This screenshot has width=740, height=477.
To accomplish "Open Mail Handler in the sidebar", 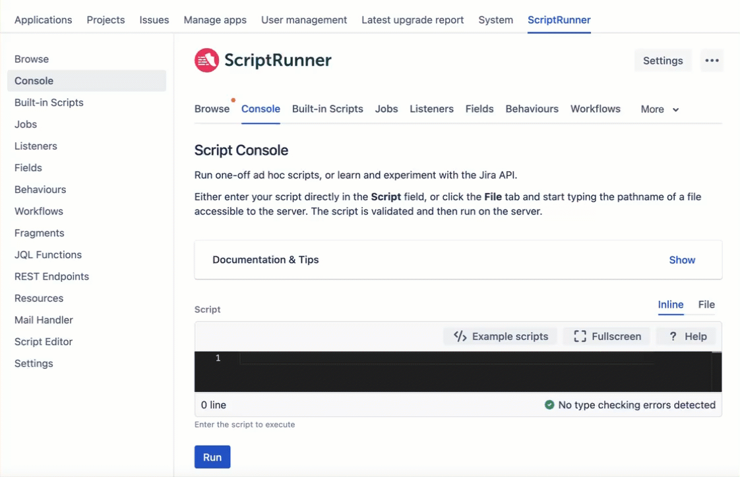I will (x=44, y=320).
